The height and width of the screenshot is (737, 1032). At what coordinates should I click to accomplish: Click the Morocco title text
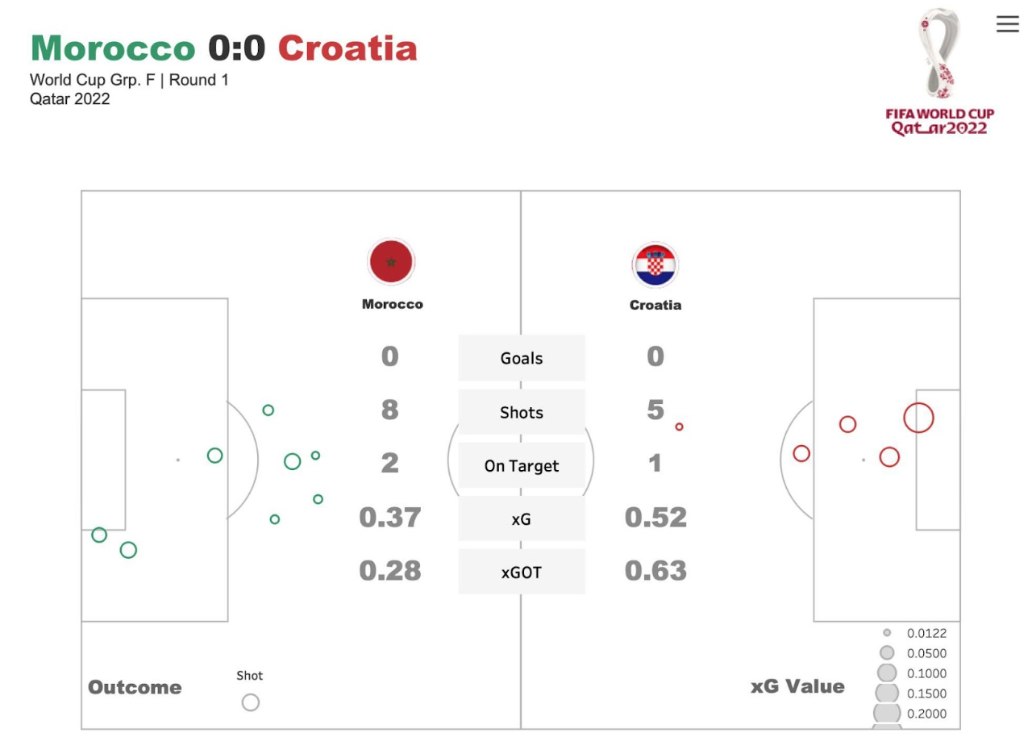click(113, 48)
